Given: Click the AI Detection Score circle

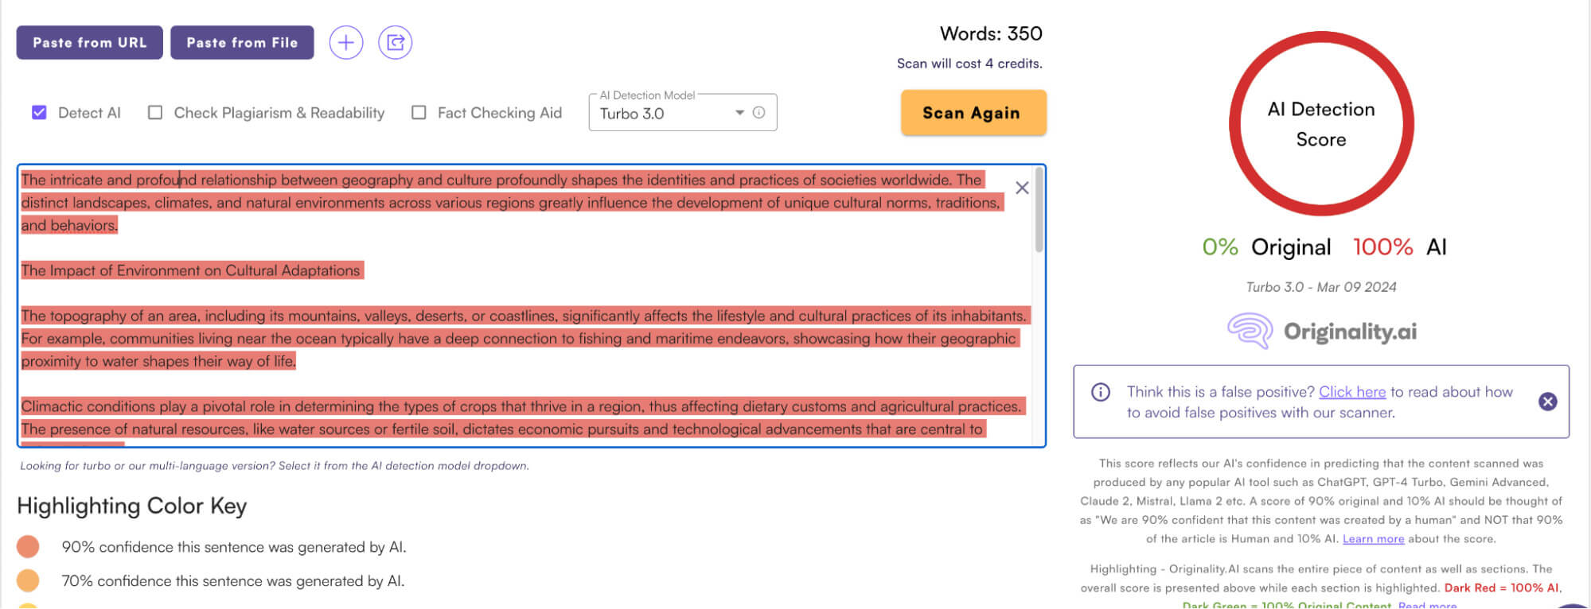Looking at the screenshot, I should point(1320,124).
